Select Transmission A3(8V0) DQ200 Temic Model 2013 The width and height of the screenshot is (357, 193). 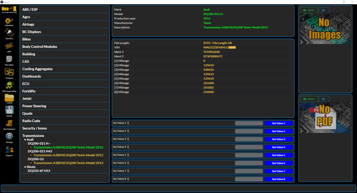click(x=68, y=163)
